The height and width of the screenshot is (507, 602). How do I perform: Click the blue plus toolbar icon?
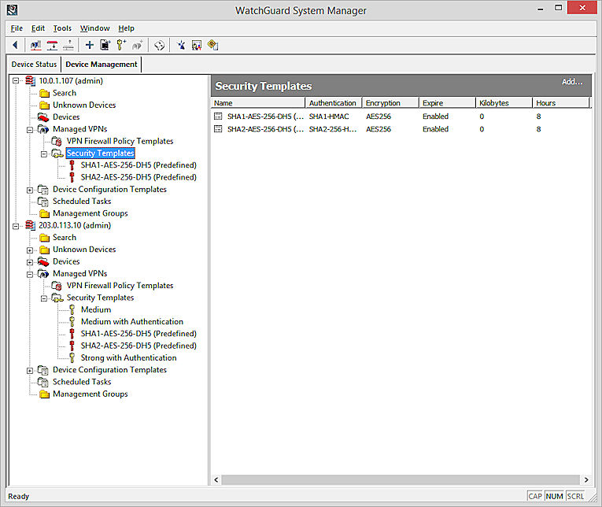89,46
